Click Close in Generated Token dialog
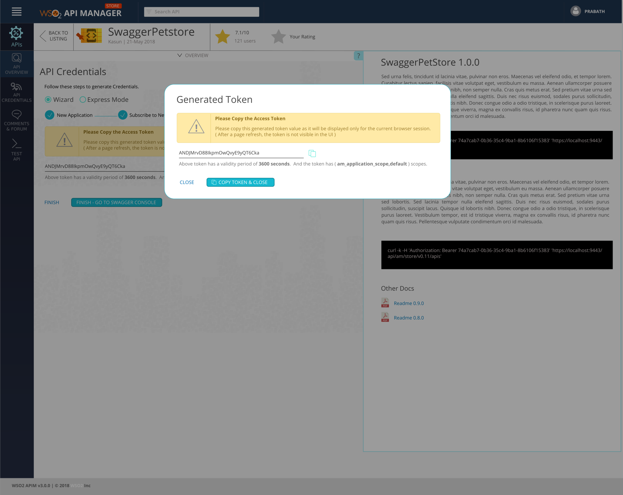This screenshot has width=623, height=495. point(187,182)
